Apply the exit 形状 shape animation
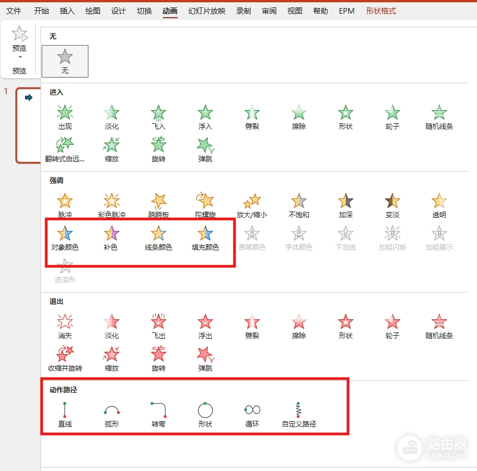The width and height of the screenshot is (477, 471). (346, 327)
